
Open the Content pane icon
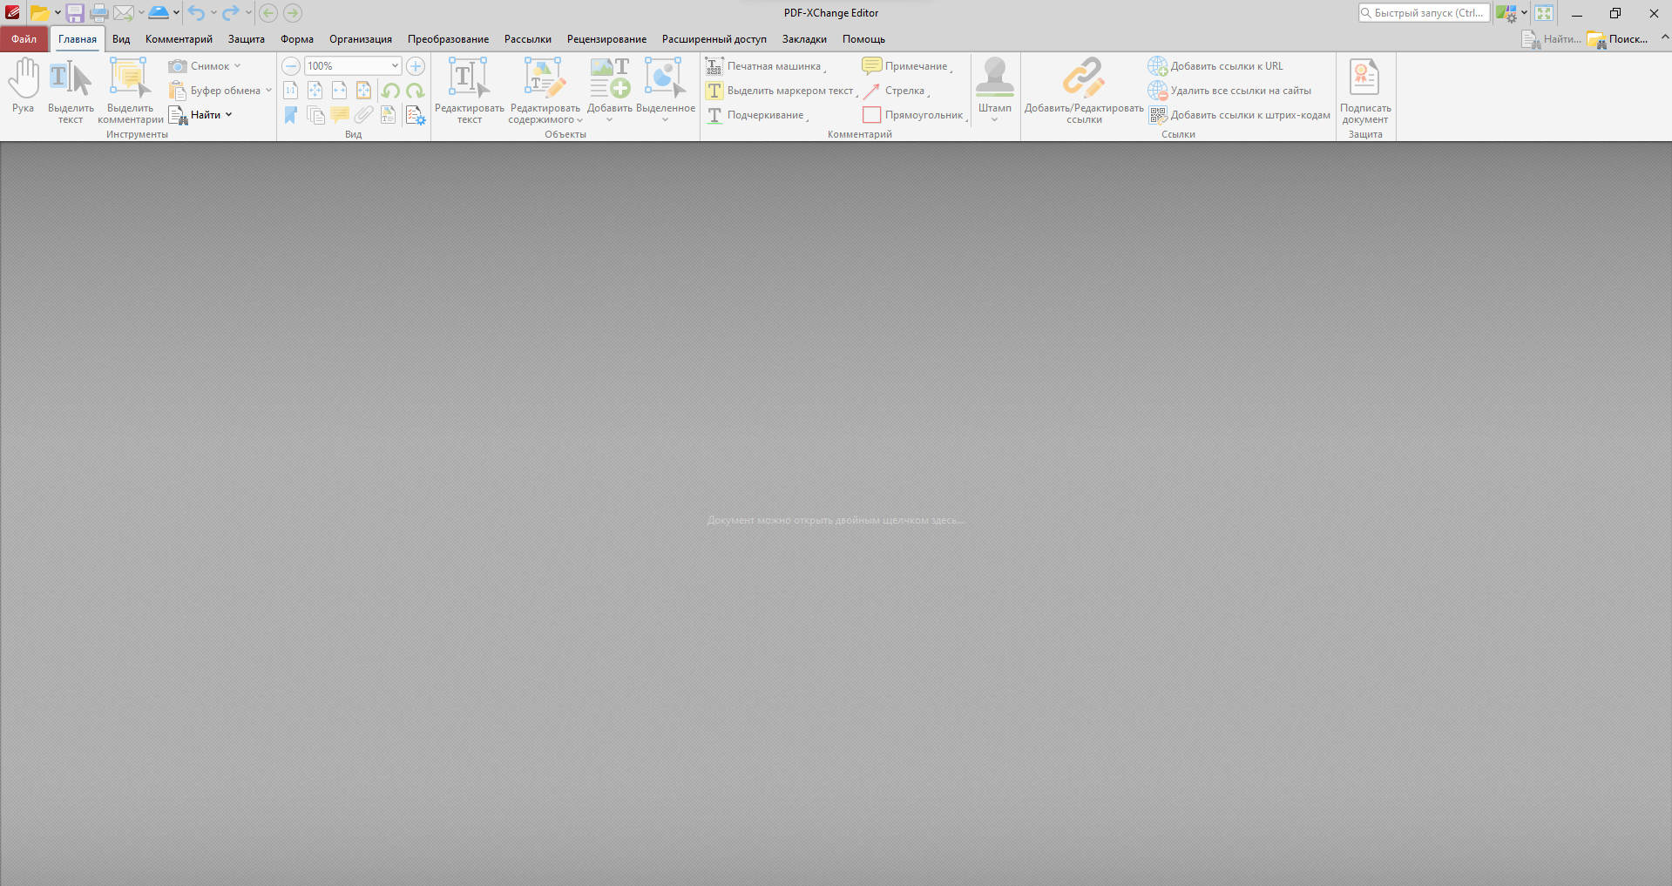389,115
